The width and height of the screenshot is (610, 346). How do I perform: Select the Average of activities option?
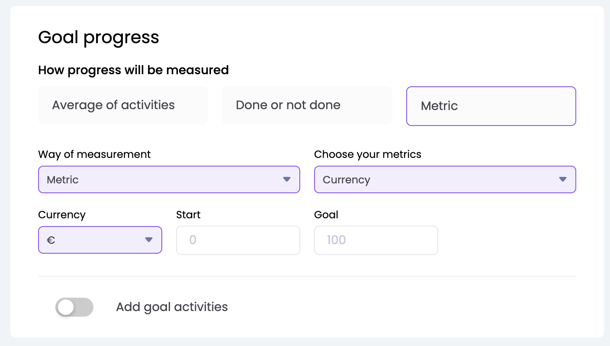pyautogui.click(x=123, y=105)
